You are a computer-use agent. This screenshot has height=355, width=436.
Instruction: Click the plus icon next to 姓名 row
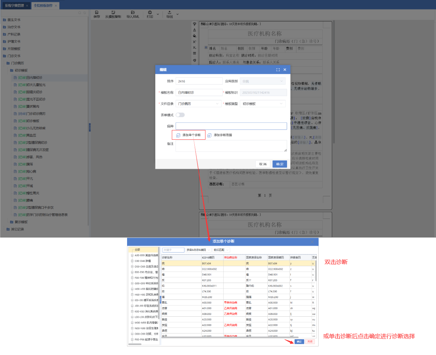pyautogui.click(x=206, y=48)
